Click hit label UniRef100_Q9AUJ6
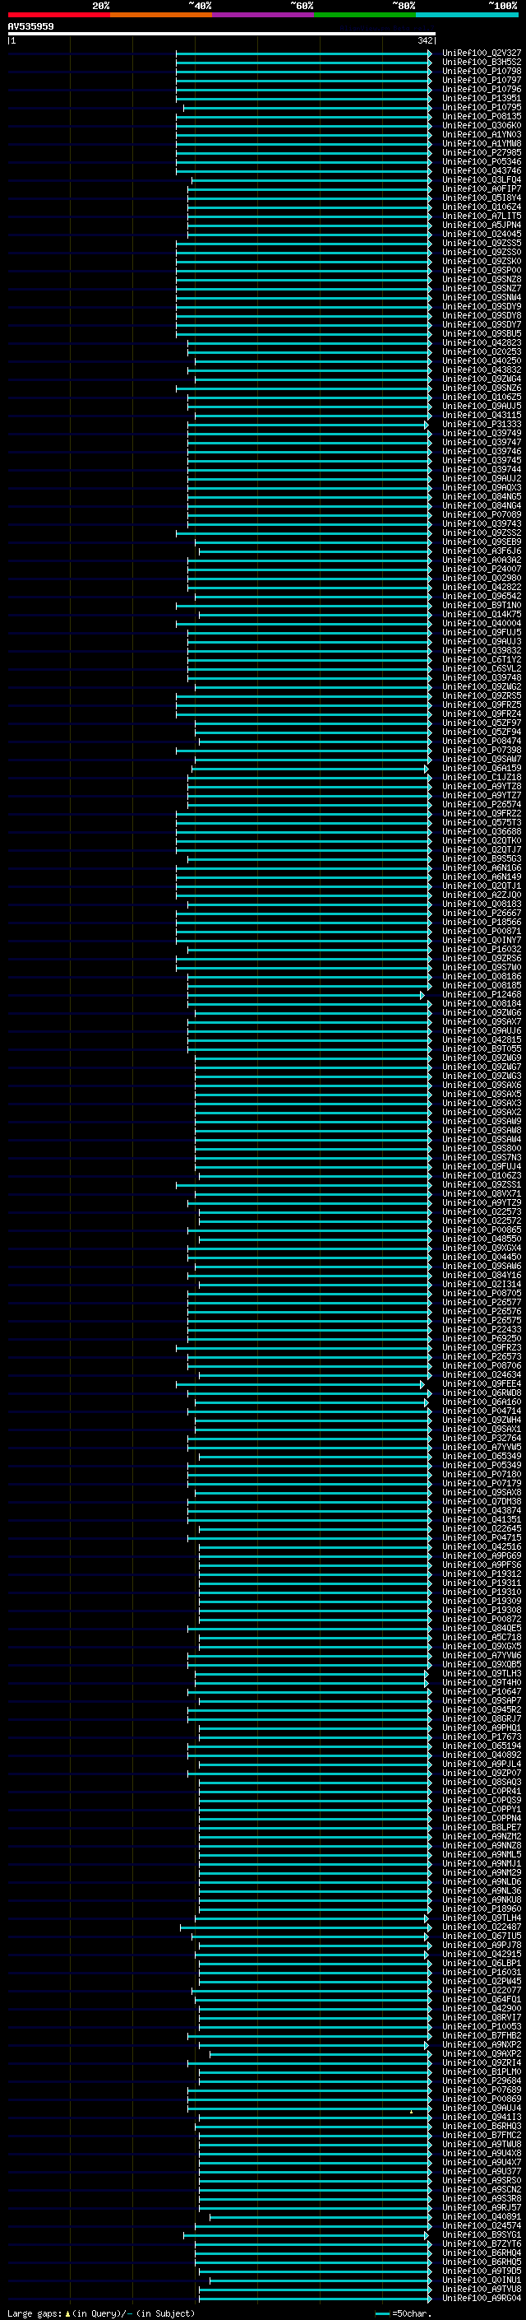This screenshot has width=526, height=2320. click(482, 1030)
